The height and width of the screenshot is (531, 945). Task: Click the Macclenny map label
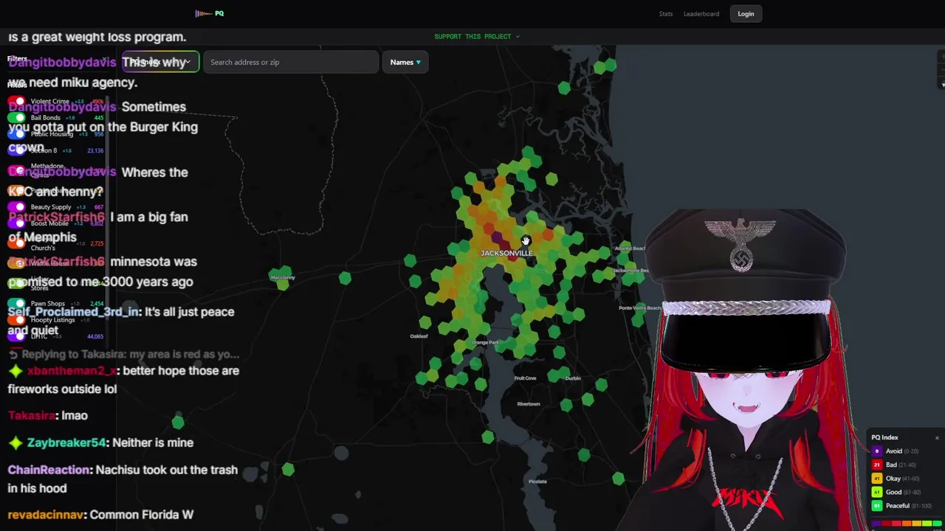click(x=283, y=277)
